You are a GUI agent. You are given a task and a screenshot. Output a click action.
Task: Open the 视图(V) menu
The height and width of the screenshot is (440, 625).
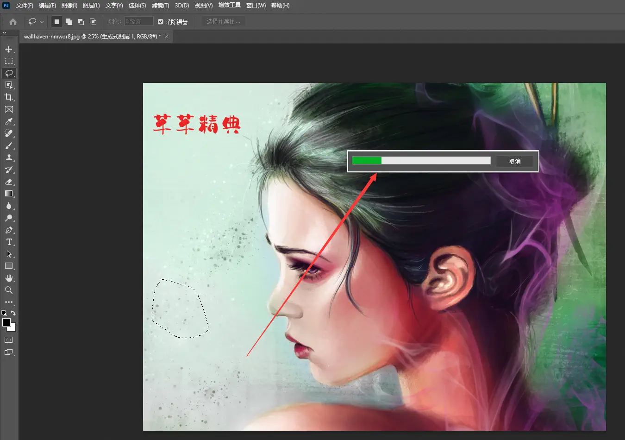click(x=204, y=6)
